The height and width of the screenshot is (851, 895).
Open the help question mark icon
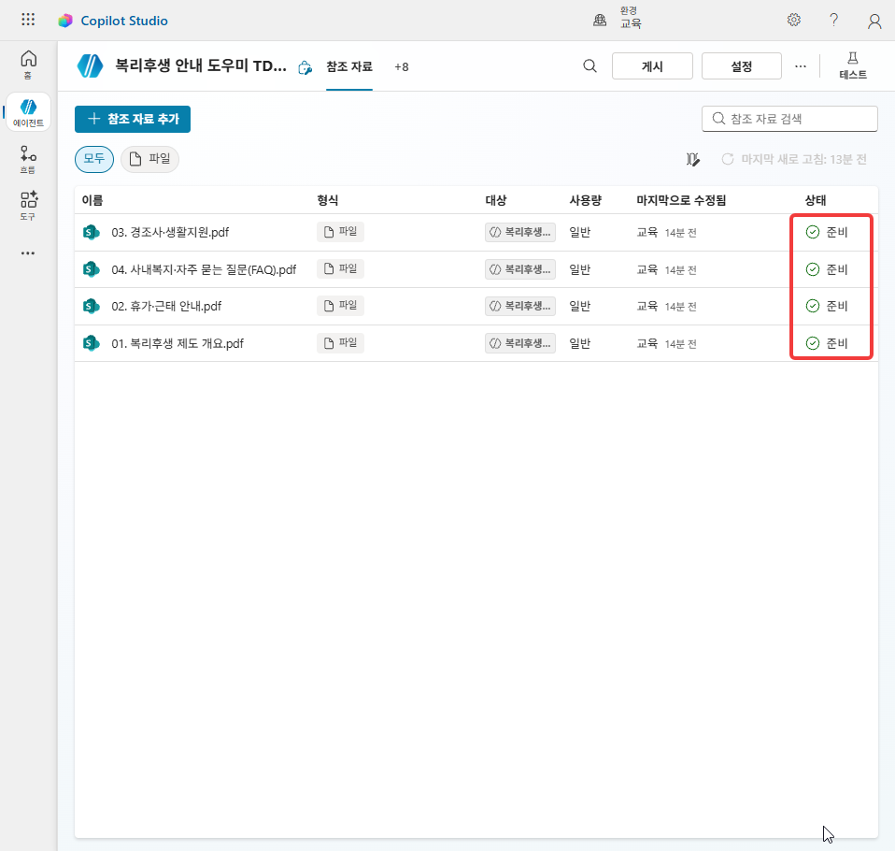[834, 20]
